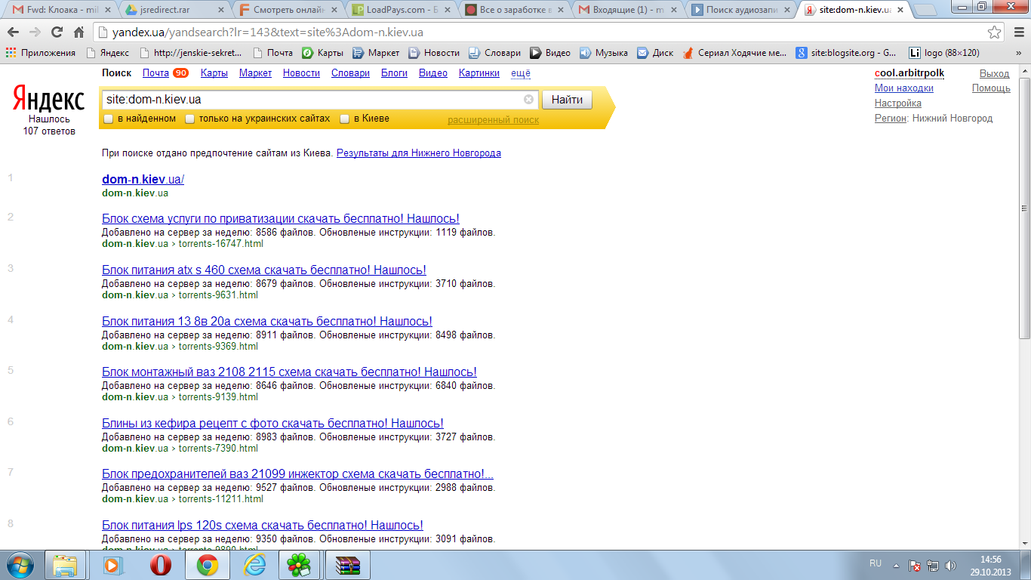
Task: Click the taskbar clock 14:56
Action: [x=990, y=560]
